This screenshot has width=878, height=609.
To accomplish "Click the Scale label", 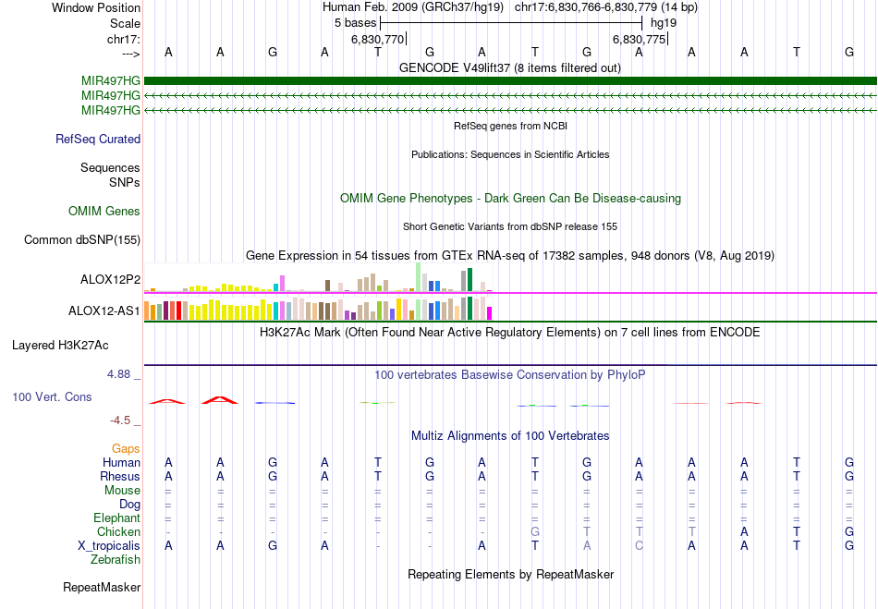I will [x=126, y=23].
